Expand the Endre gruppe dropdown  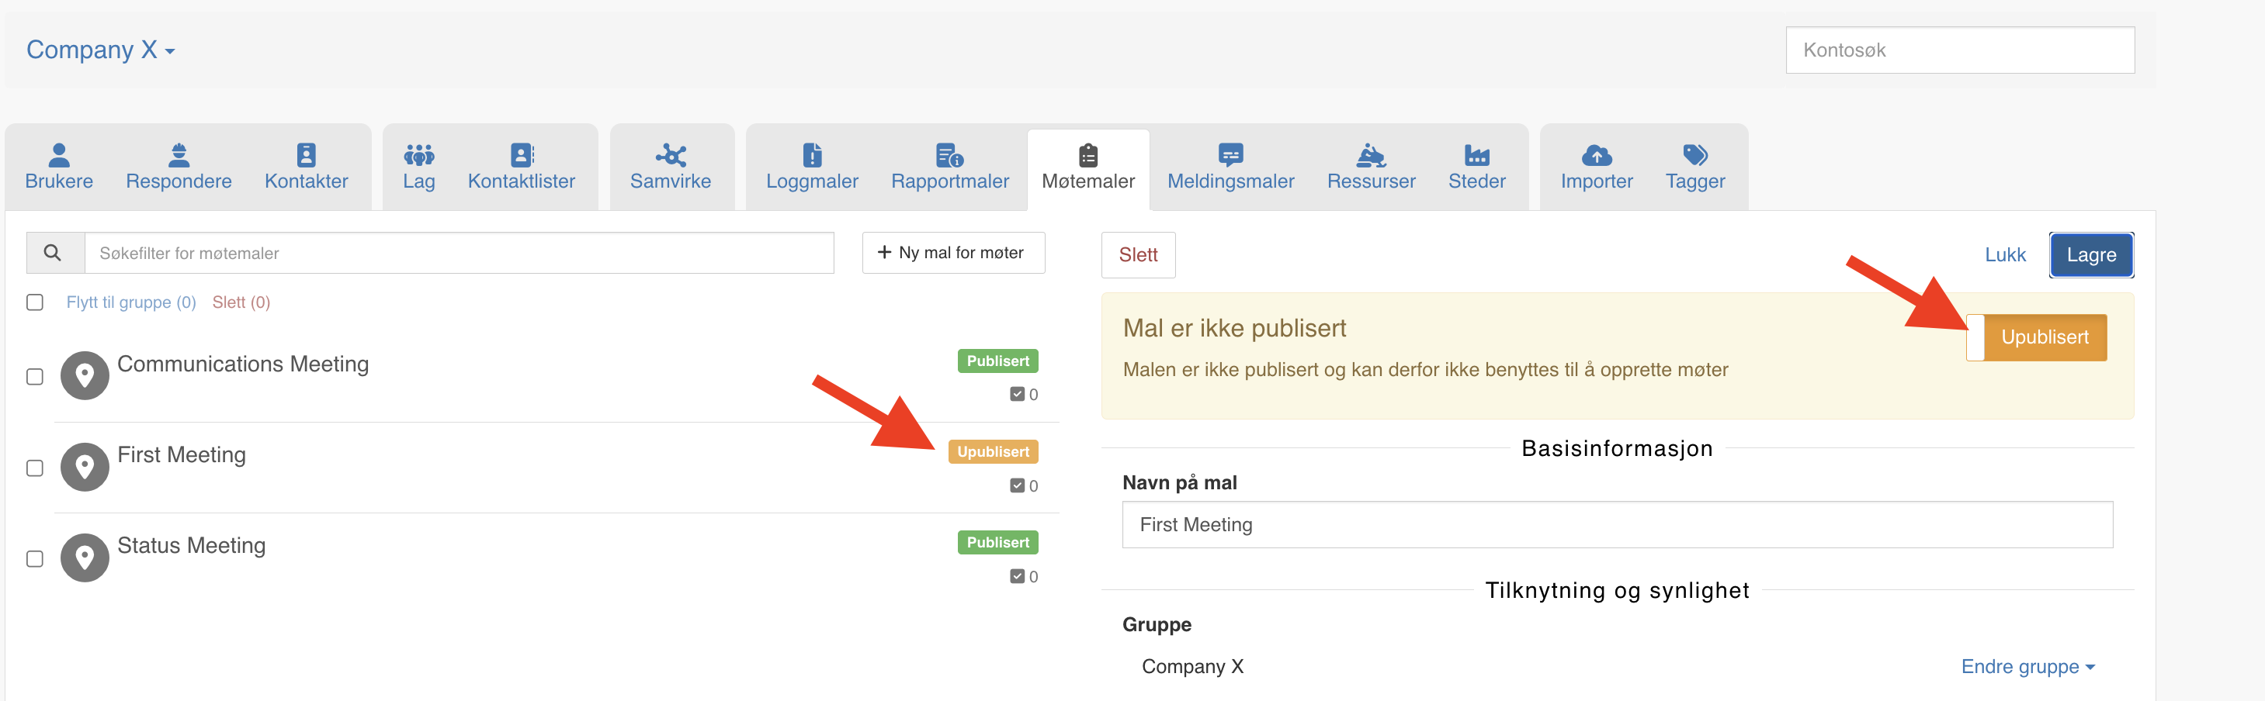2027,667
